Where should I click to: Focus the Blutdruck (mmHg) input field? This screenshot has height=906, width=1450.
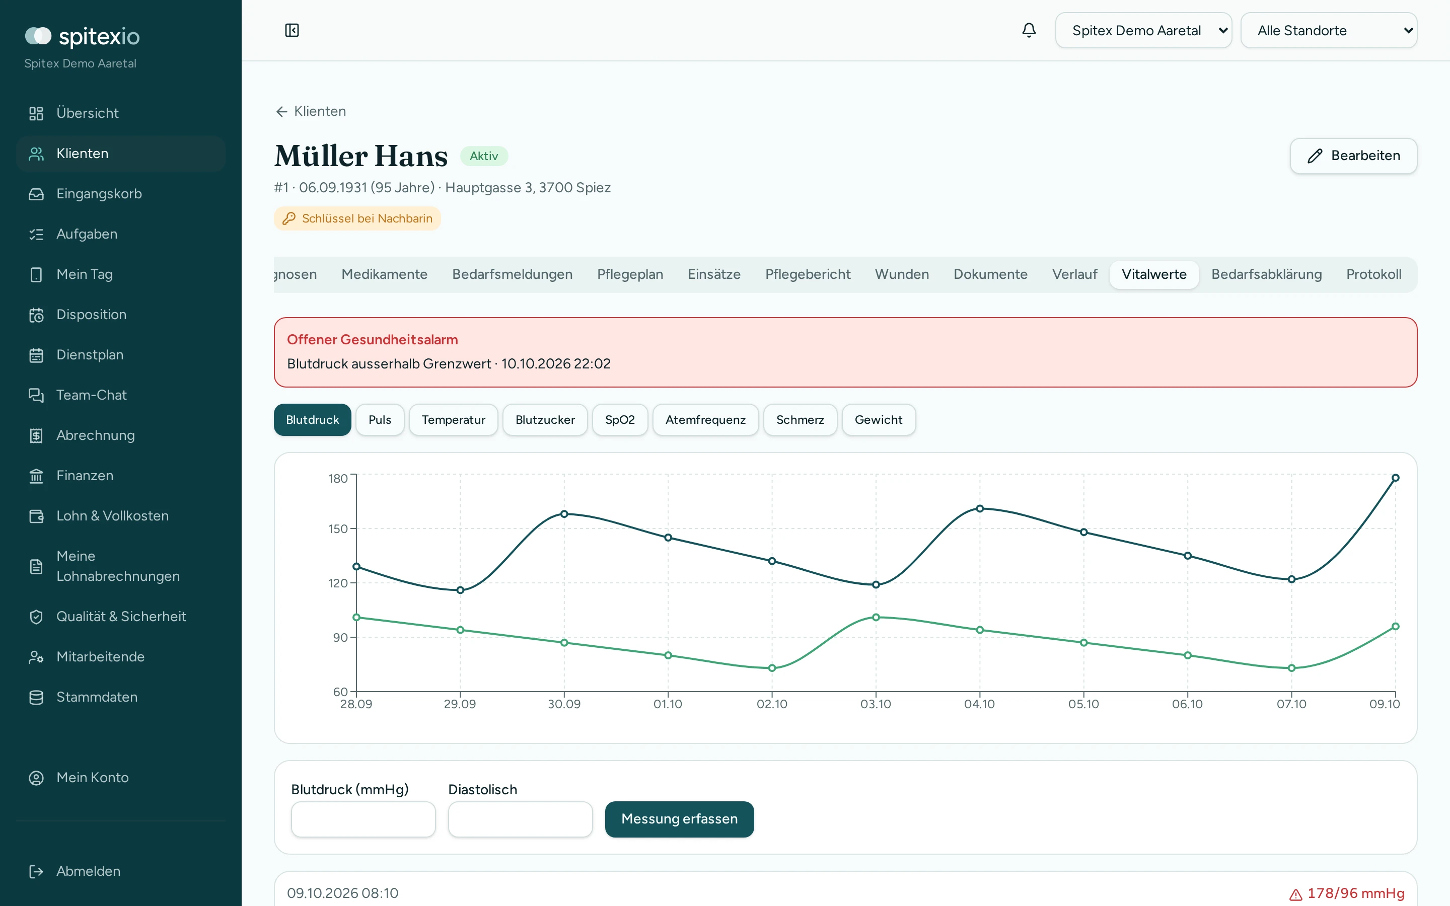tap(363, 819)
